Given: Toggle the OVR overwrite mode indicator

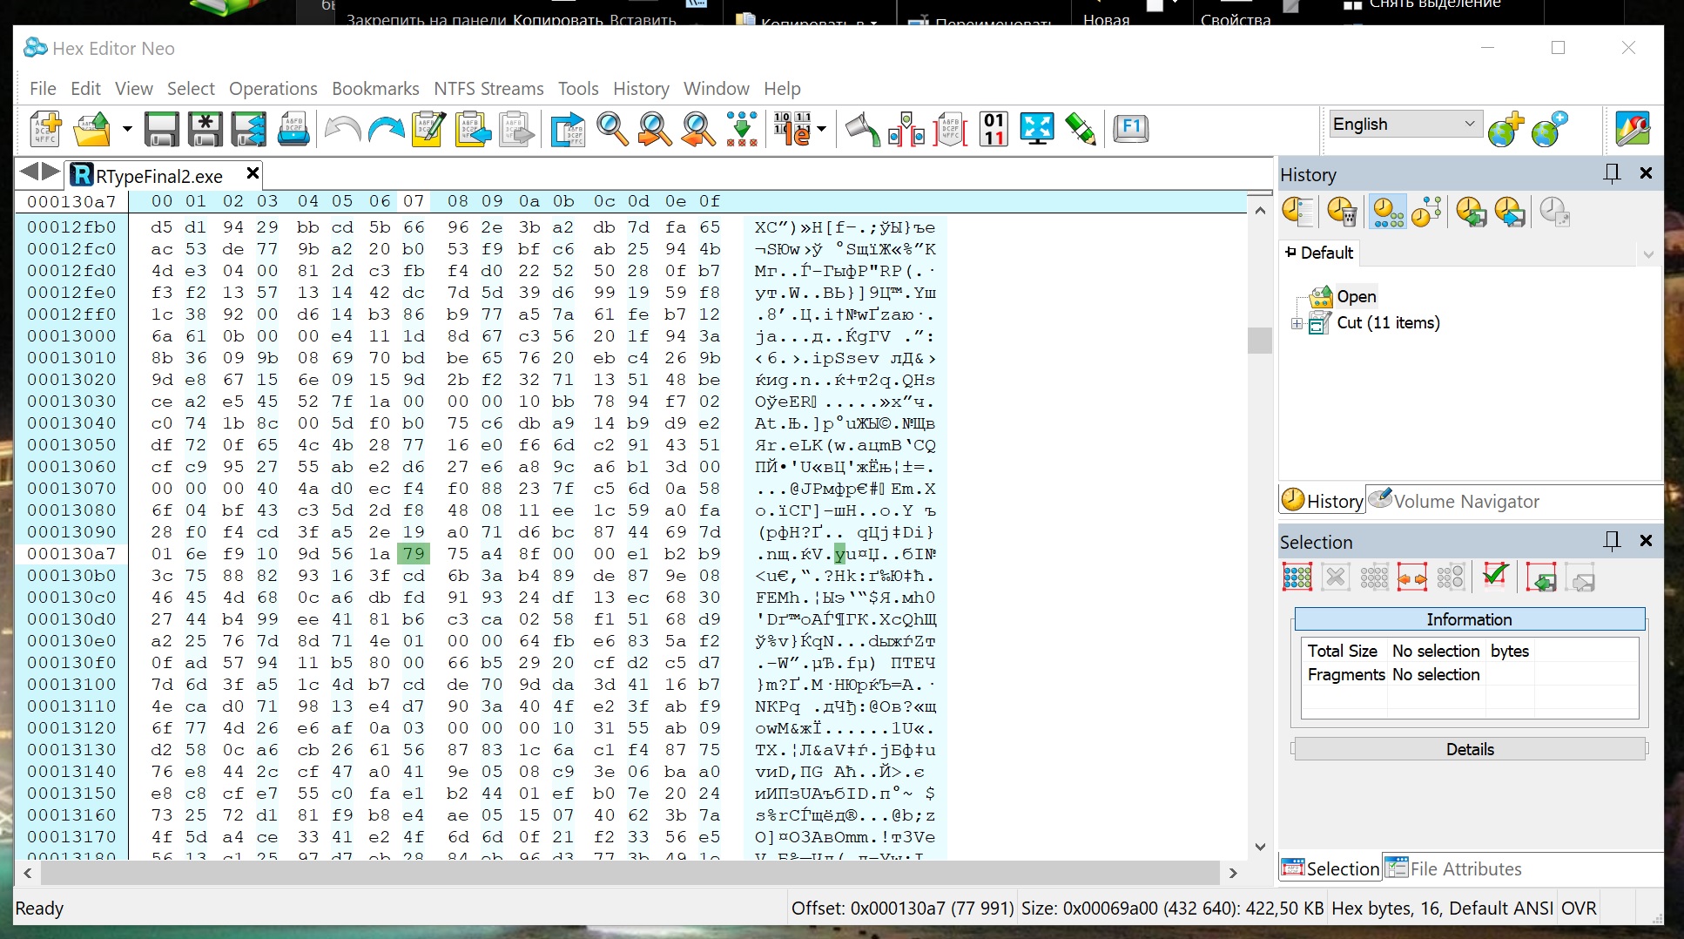Looking at the screenshot, I should click(x=1579, y=909).
